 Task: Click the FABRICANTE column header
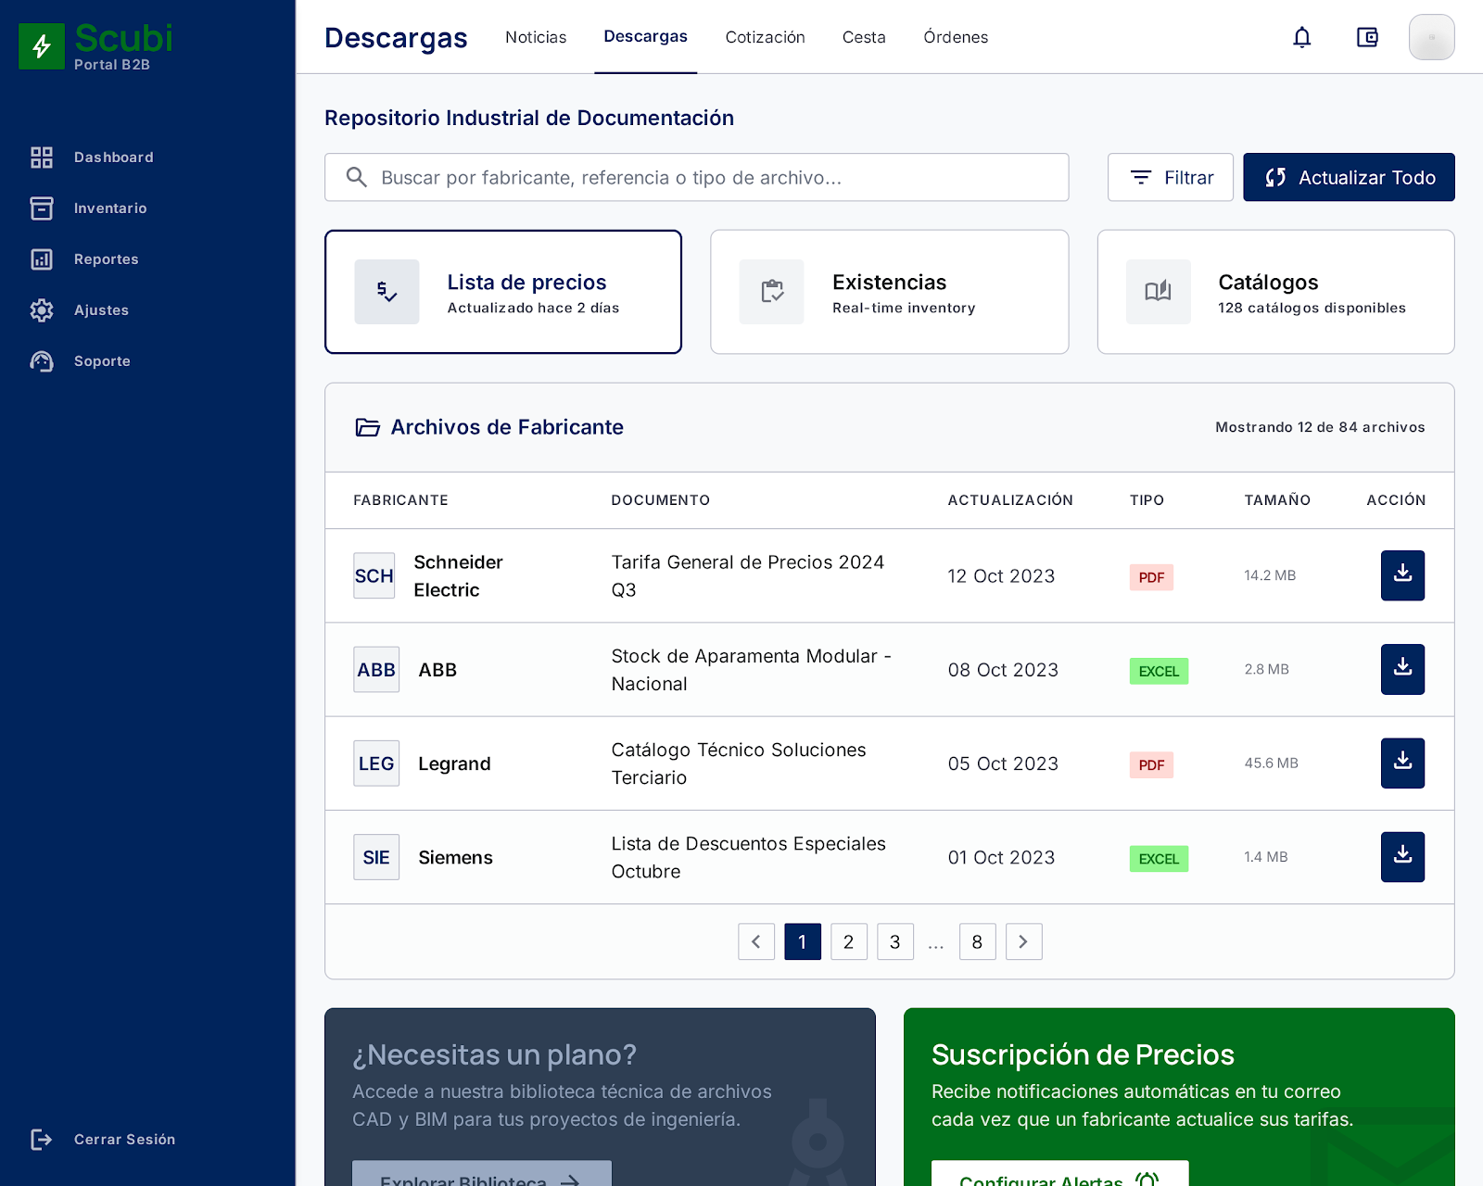[400, 500]
